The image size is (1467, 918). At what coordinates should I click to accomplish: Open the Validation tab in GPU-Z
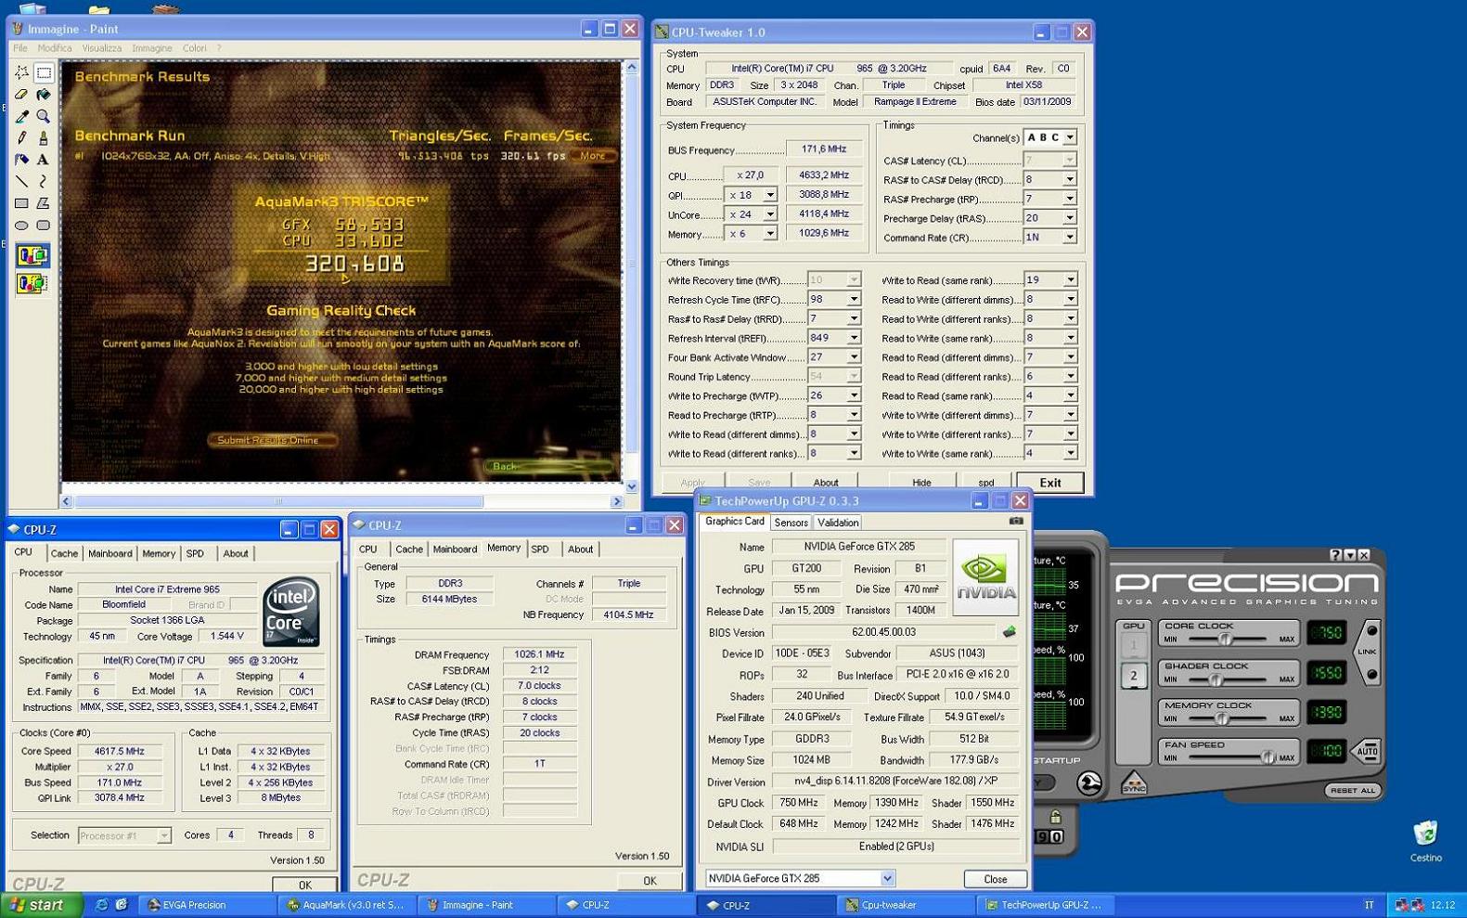838,523
